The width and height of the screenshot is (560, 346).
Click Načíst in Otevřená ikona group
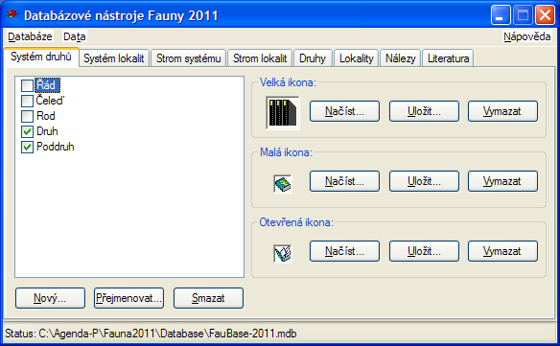click(x=344, y=251)
